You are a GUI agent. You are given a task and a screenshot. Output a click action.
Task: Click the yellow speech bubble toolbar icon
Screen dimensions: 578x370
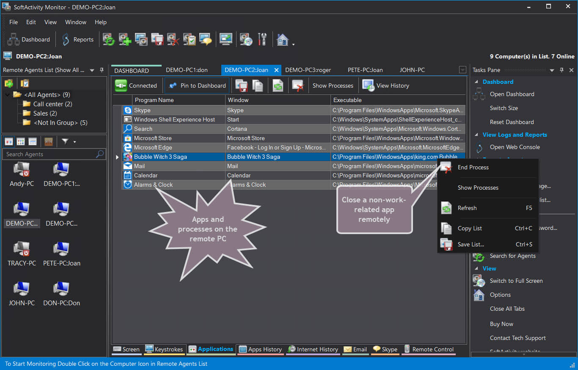(205, 39)
